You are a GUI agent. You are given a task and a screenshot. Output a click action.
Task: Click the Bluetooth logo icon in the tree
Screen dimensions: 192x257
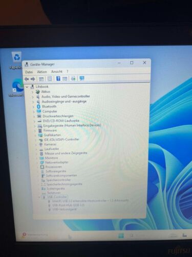pos(39,106)
